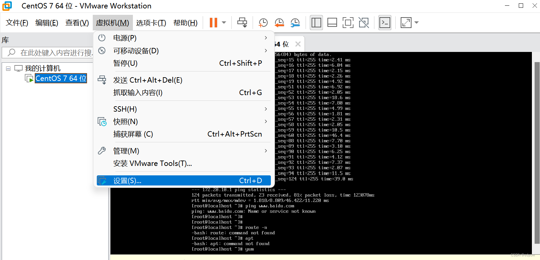Viewport: 540px width, 260px height.
Task: Click the unity mode toolbar icon
Action: (364, 23)
